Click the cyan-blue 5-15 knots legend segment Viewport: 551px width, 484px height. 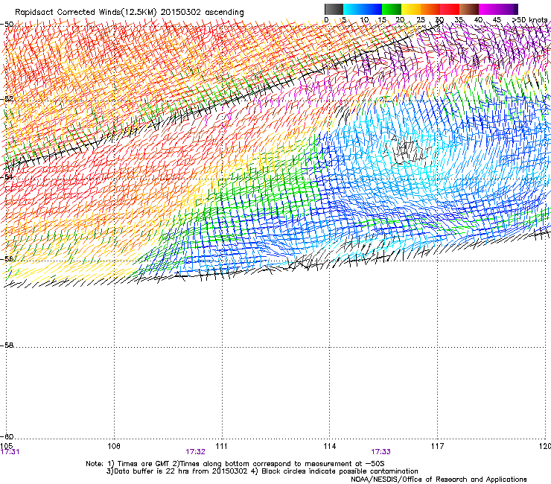click(x=363, y=9)
